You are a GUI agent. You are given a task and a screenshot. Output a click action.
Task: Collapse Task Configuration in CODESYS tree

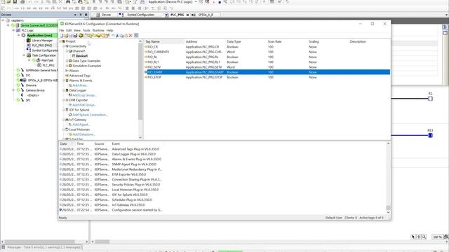point(24,55)
